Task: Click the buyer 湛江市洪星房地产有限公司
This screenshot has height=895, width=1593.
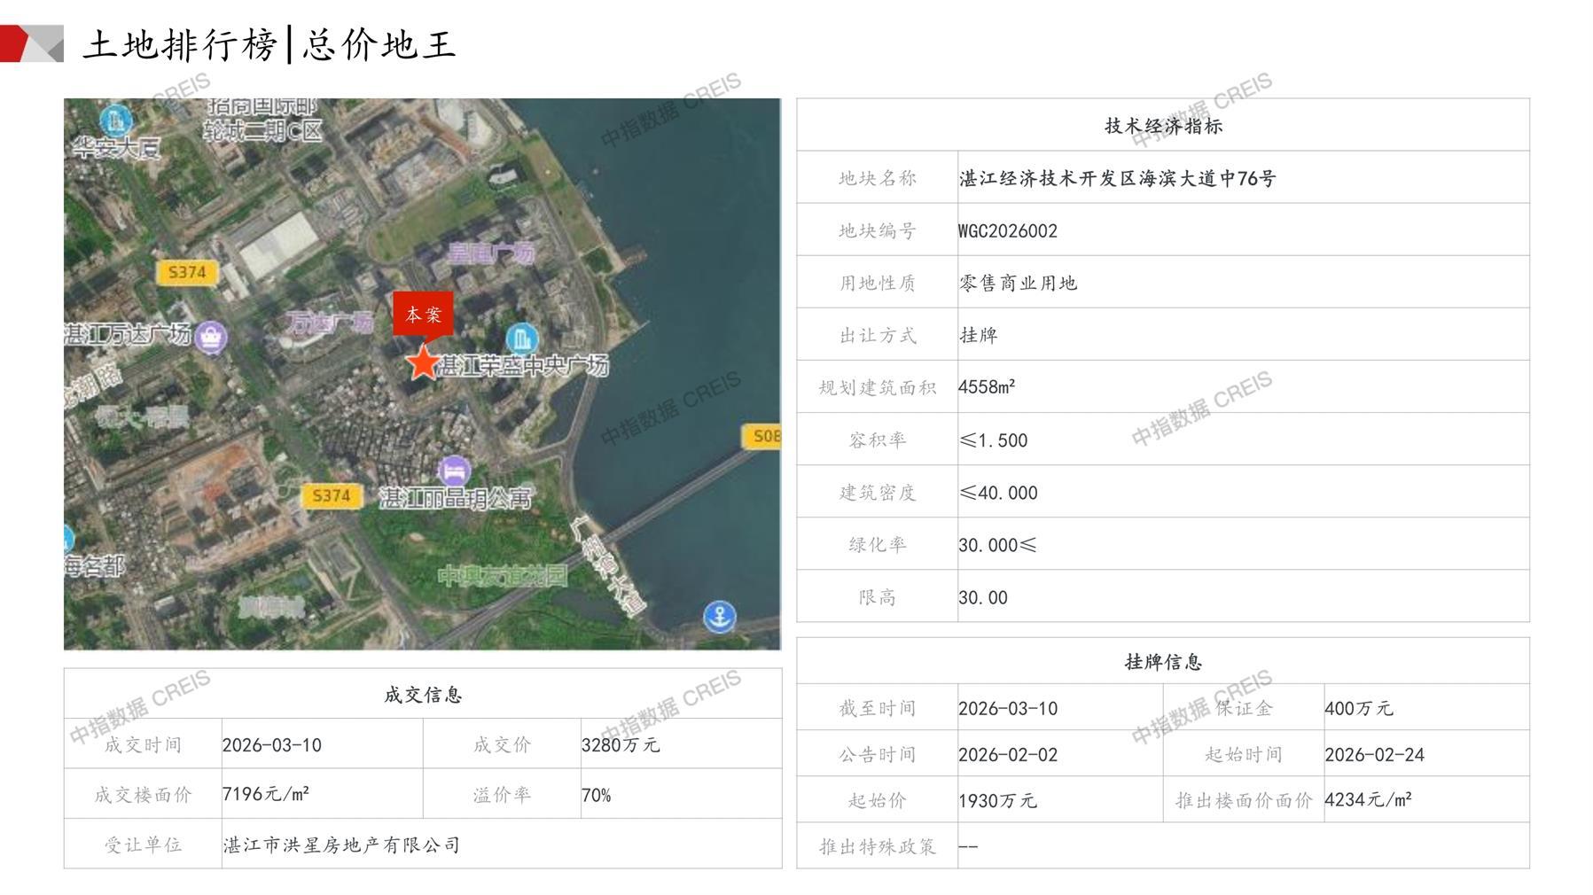Action: tap(341, 845)
